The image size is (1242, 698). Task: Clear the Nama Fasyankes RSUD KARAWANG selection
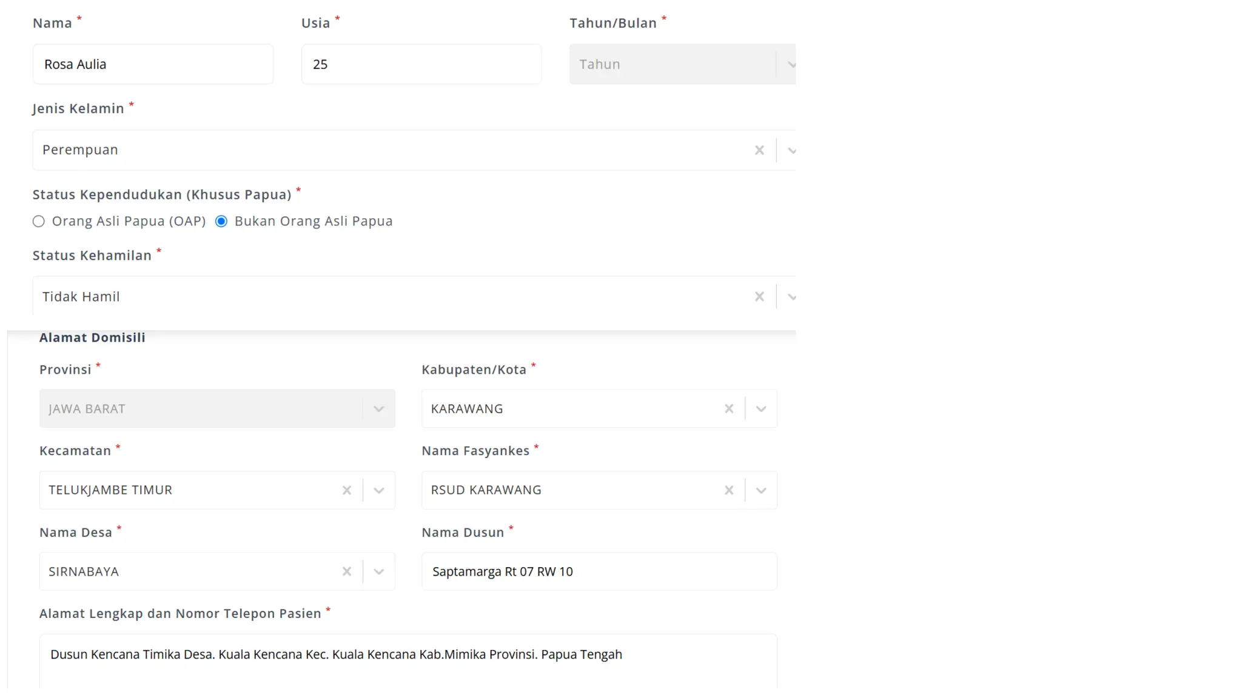pos(729,490)
